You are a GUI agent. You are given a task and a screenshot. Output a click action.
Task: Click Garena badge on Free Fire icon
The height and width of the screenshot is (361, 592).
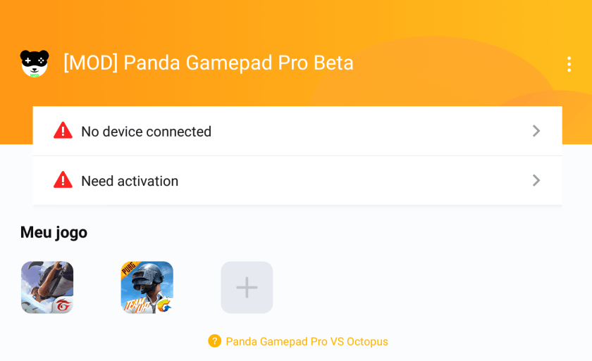(63, 305)
